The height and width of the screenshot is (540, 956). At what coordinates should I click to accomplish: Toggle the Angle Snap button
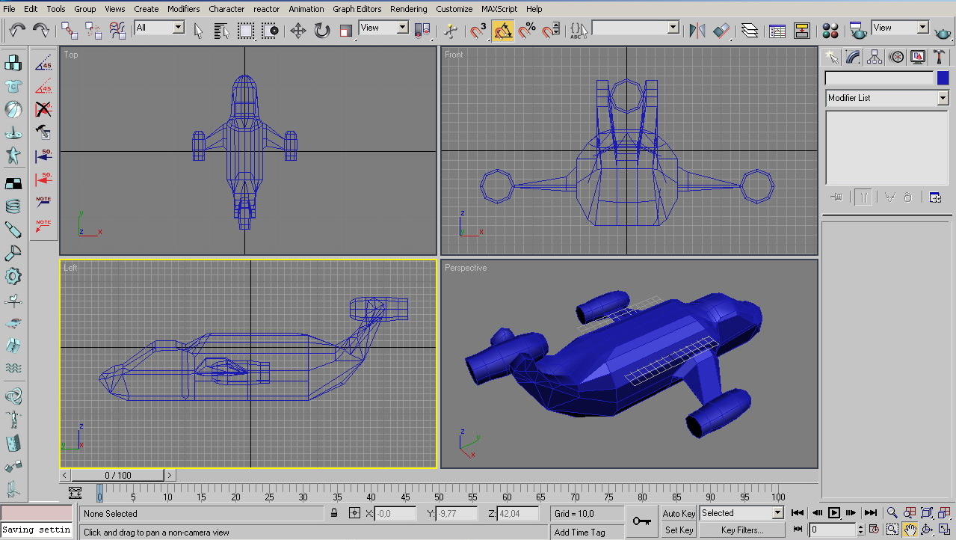point(503,31)
